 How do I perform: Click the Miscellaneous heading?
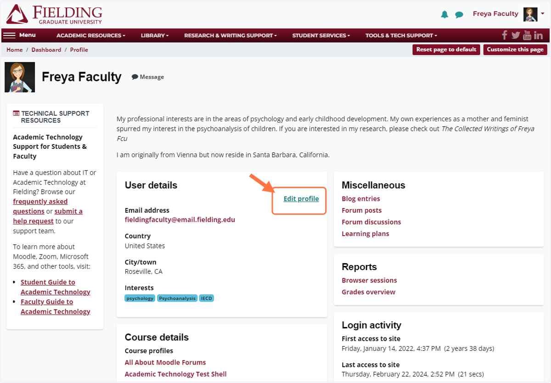point(373,186)
